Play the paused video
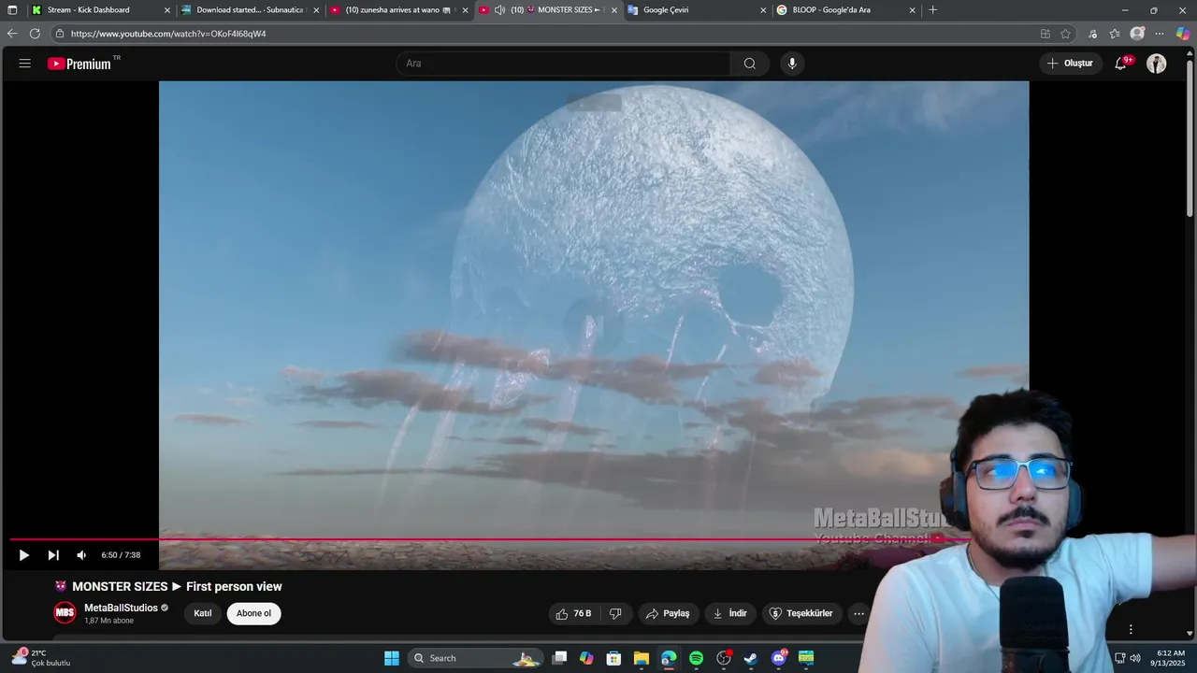The image size is (1197, 673). point(24,555)
